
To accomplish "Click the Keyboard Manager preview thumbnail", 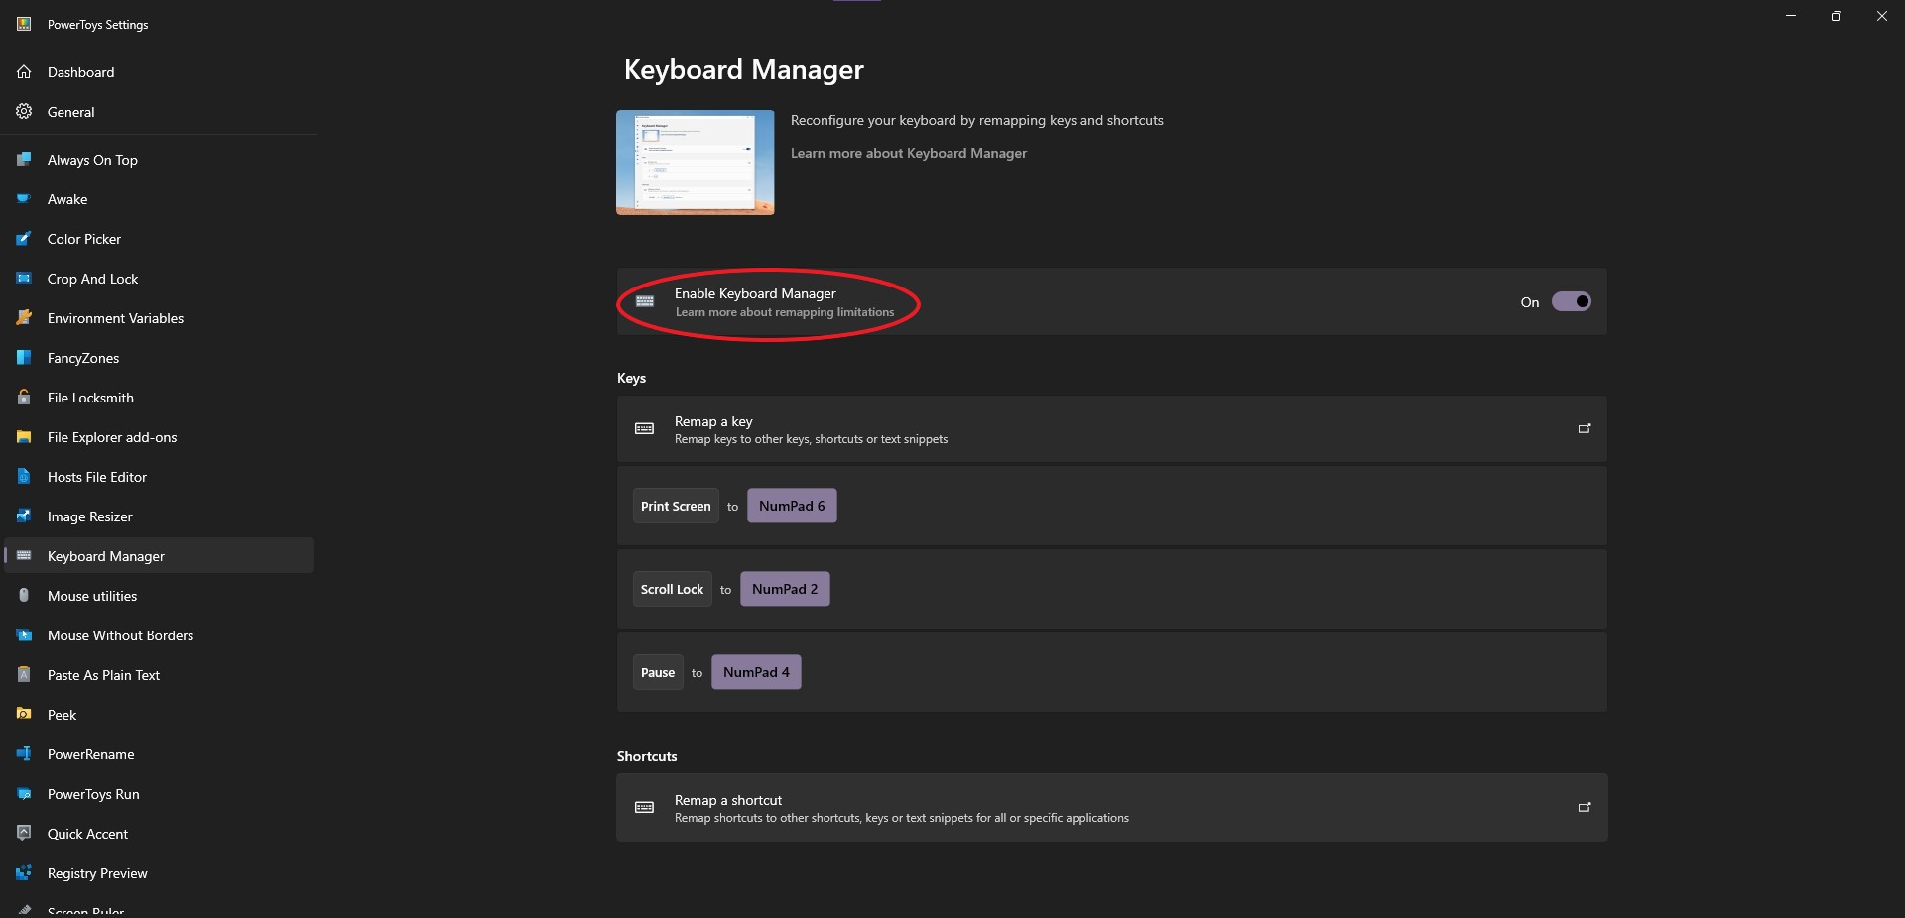I will click(x=695, y=163).
